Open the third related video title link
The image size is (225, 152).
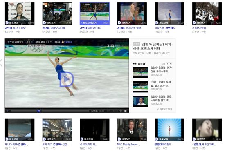[161, 98]
